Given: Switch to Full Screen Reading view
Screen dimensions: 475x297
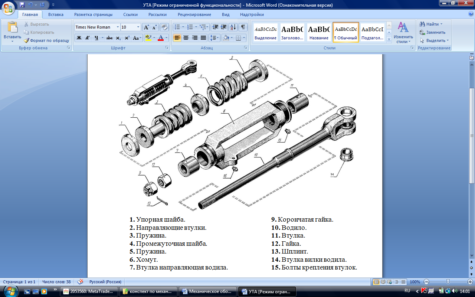Looking at the screenshot, I should click(x=383, y=282).
